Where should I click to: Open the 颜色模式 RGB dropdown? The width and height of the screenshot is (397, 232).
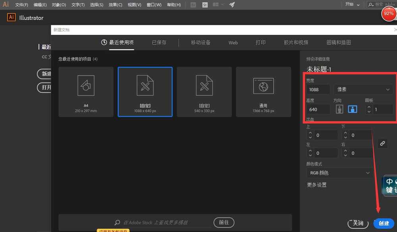tap(340, 173)
